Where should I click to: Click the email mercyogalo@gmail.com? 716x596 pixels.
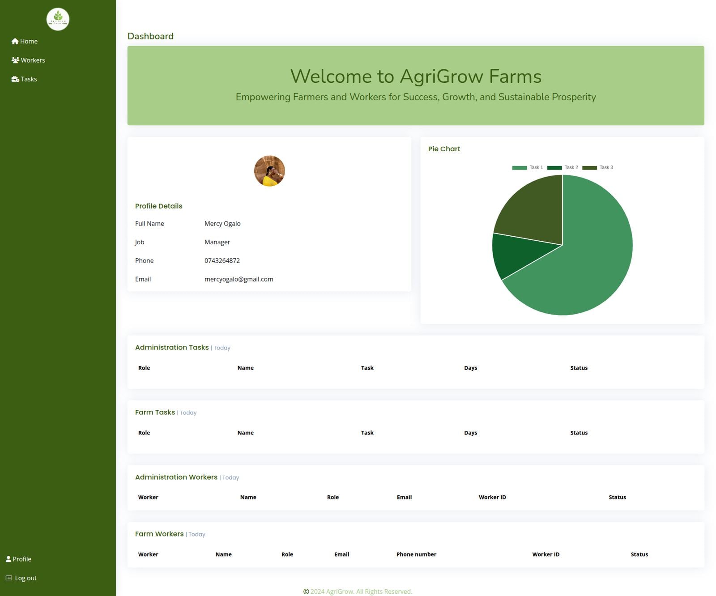pyautogui.click(x=239, y=279)
